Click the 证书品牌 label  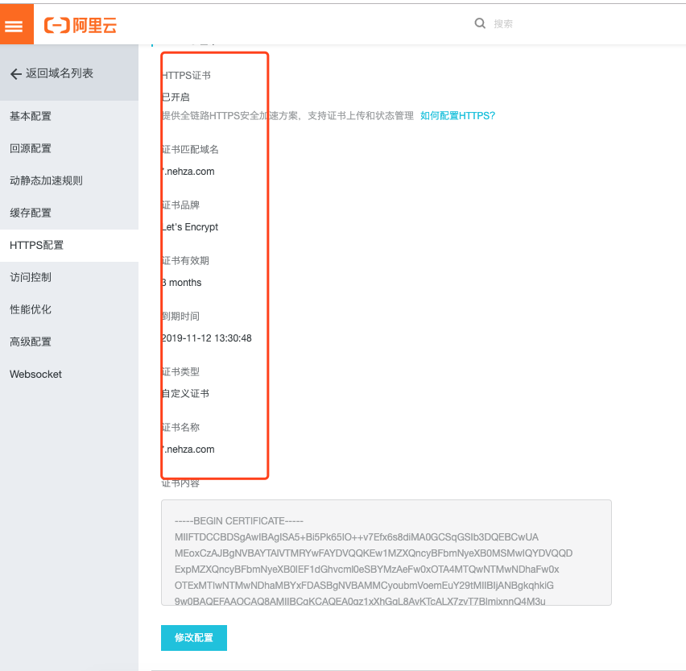[180, 205]
